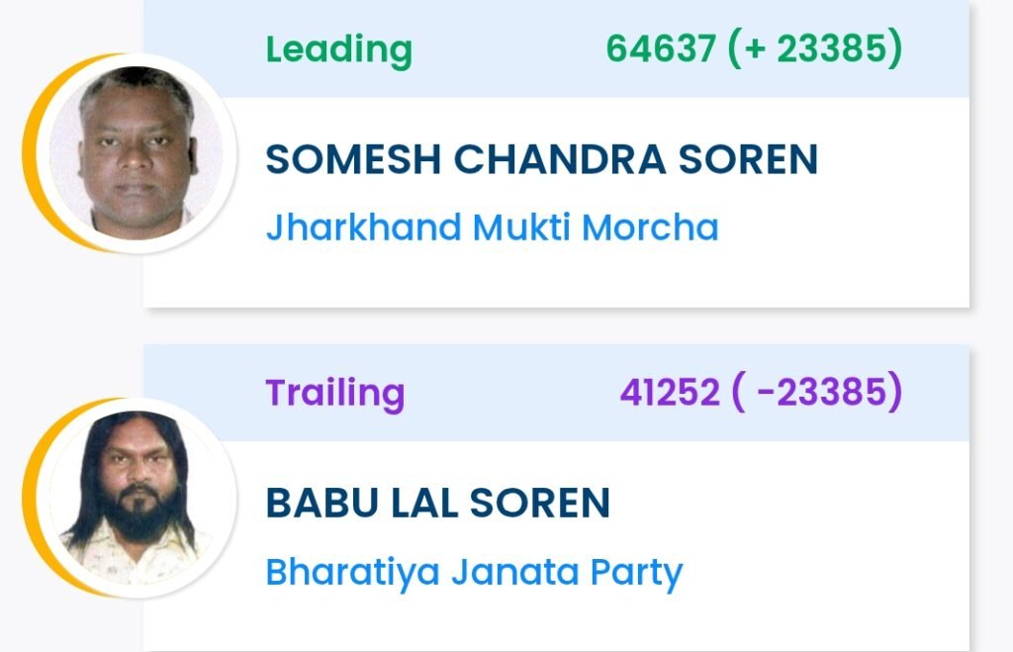Click the 41252 vote count
1013x652 pixels.
670,393
